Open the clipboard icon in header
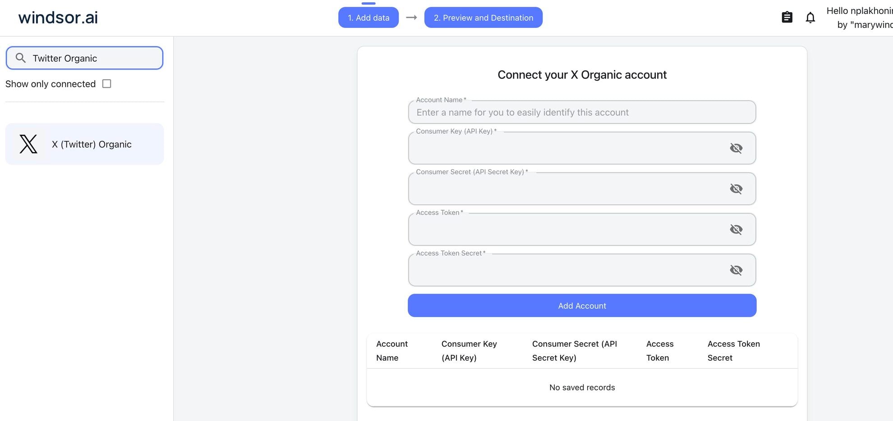Screen dimensions: 893x421 click(787, 17)
